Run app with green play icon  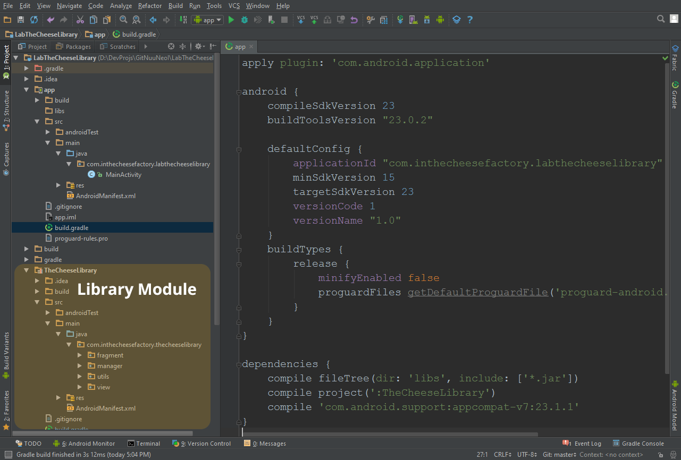(231, 20)
